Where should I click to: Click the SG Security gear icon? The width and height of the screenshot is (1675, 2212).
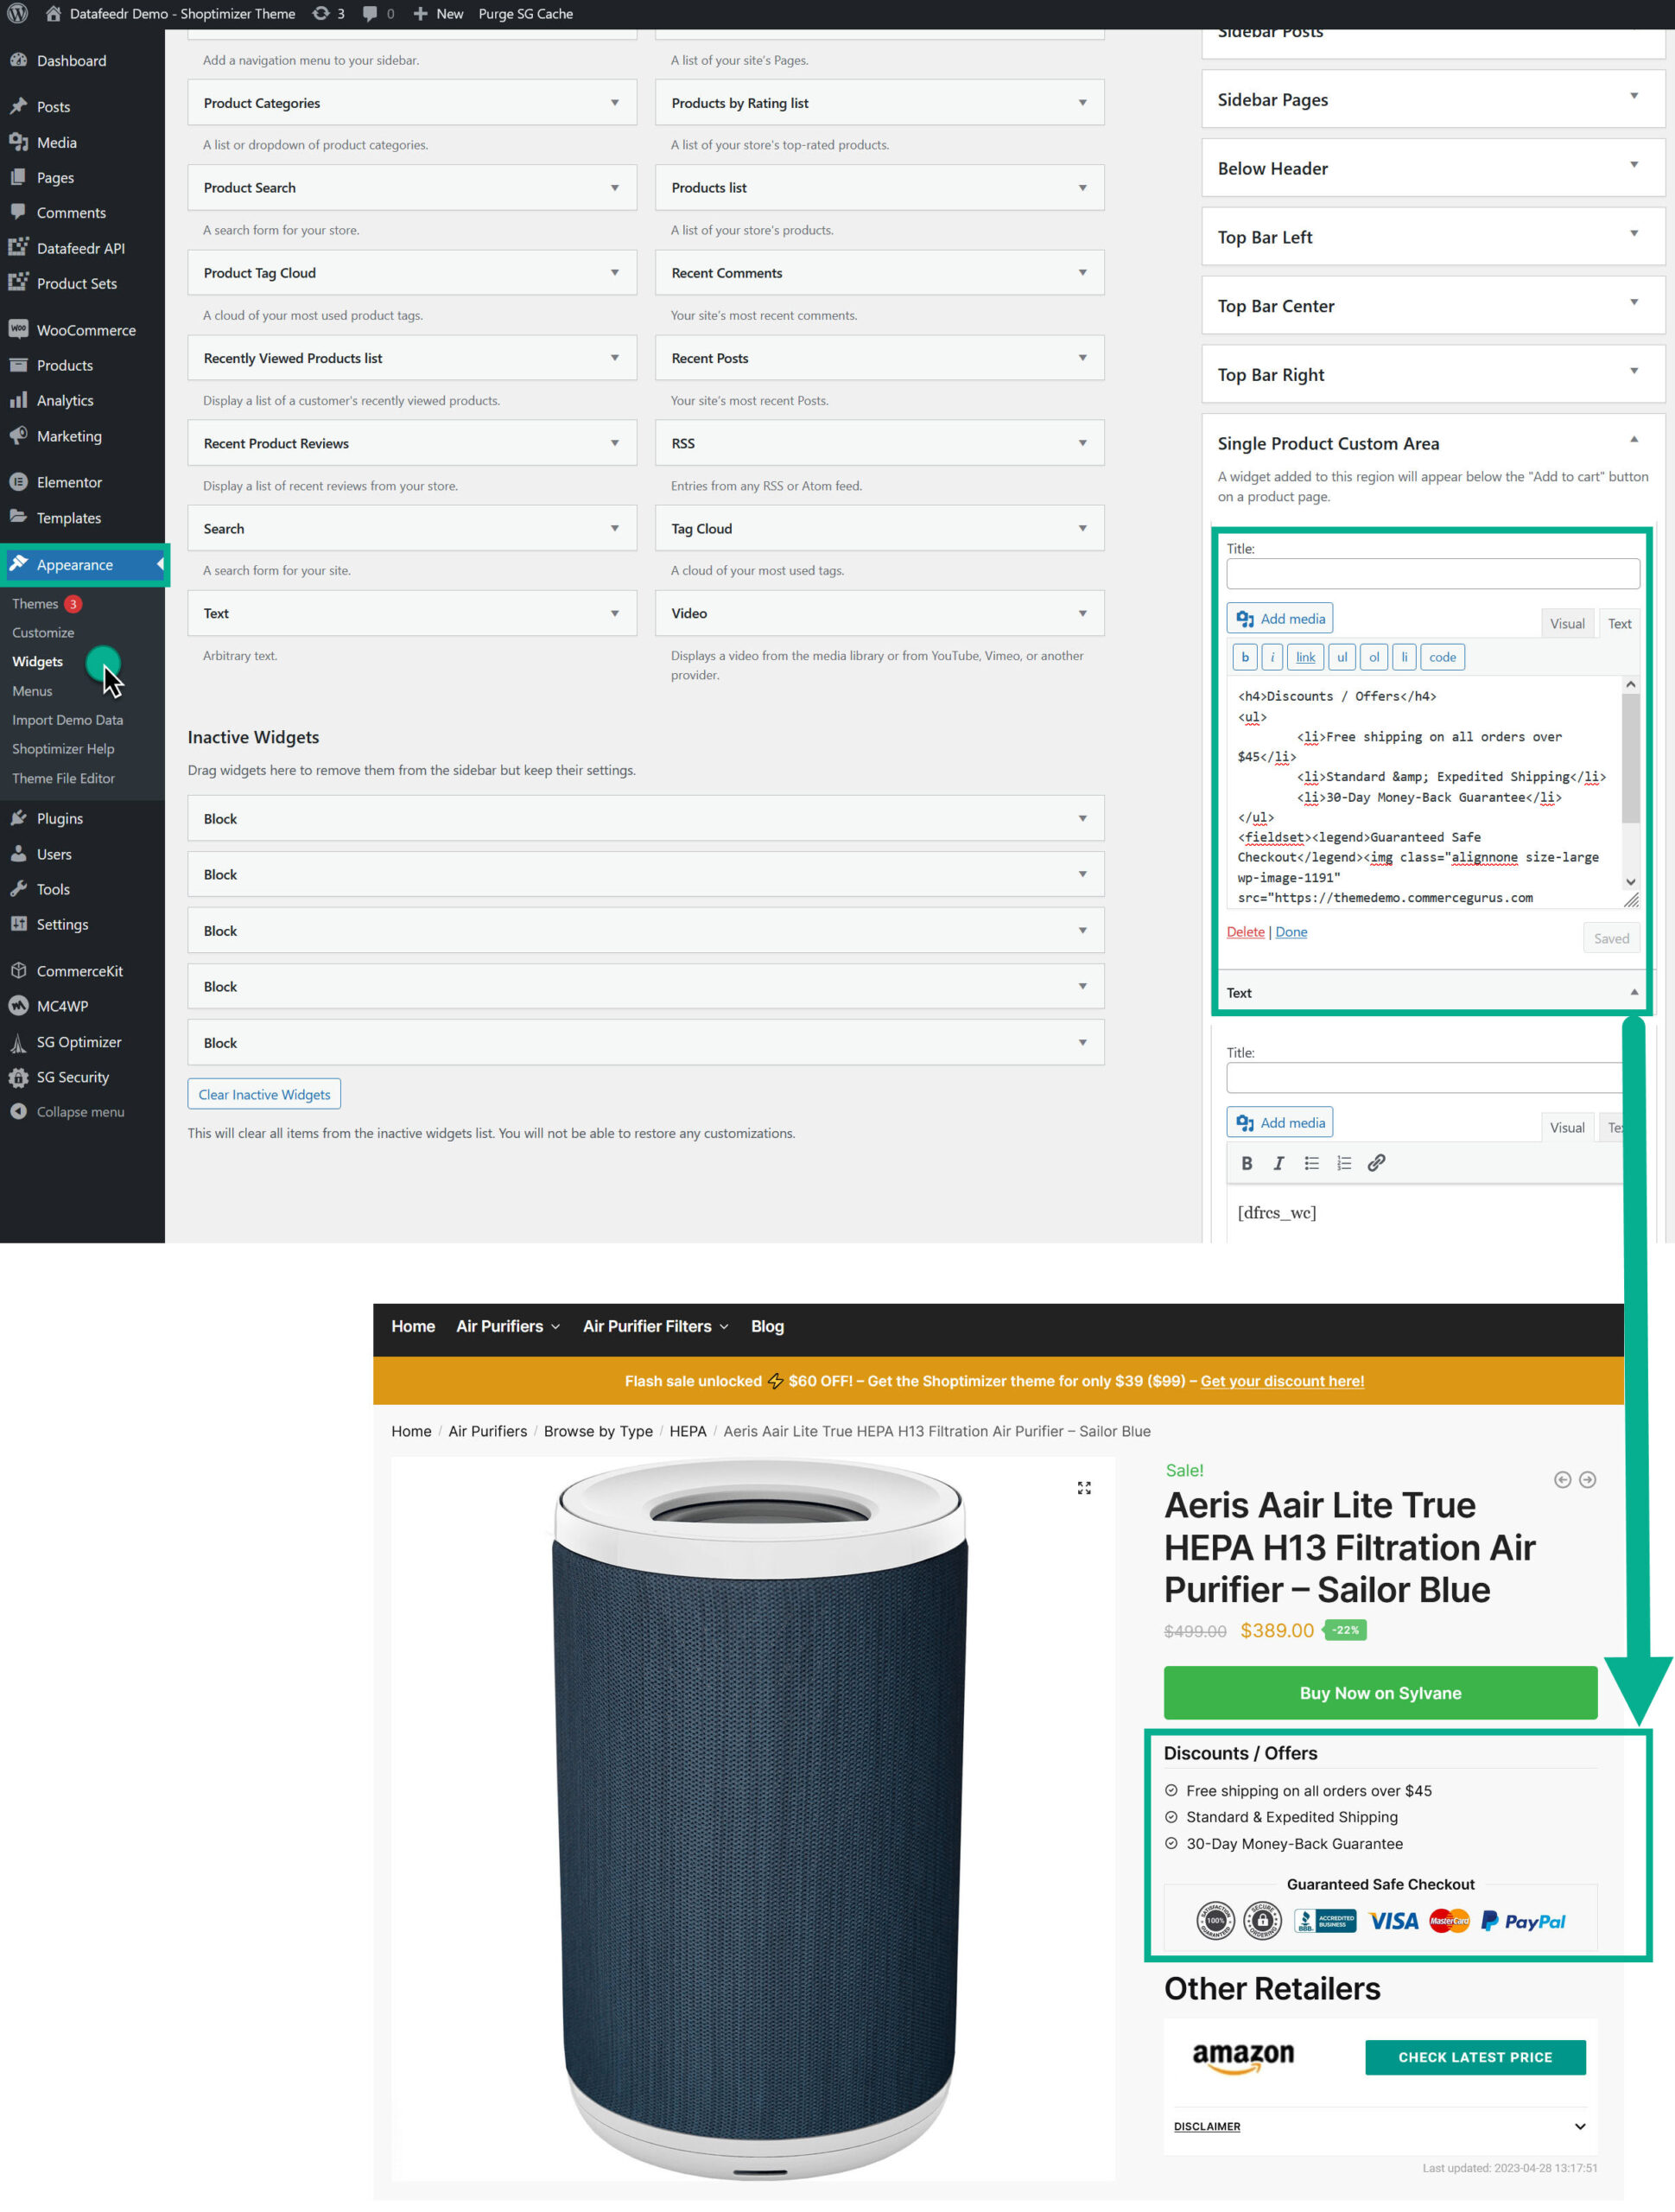[18, 1077]
